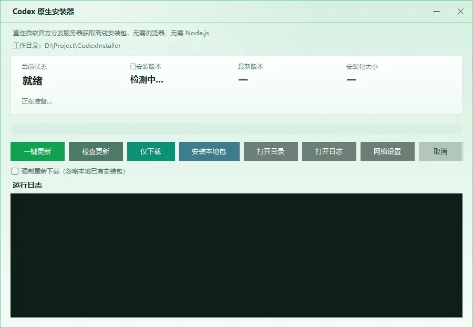The image size is (473, 328).
Task: Open the folder with 打开目录
Action: click(271, 151)
